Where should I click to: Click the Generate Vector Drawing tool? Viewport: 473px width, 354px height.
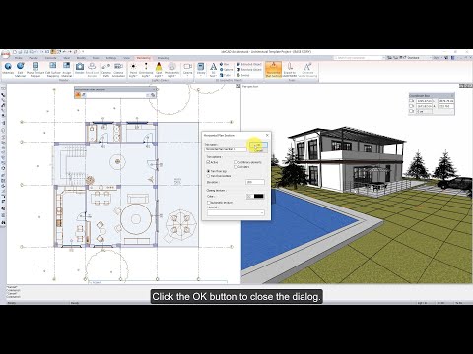[307, 69]
